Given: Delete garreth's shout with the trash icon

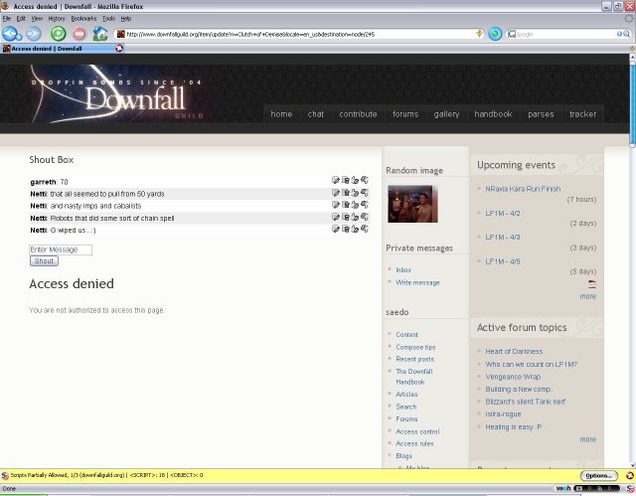Looking at the screenshot, I should (x=345, y=180).
